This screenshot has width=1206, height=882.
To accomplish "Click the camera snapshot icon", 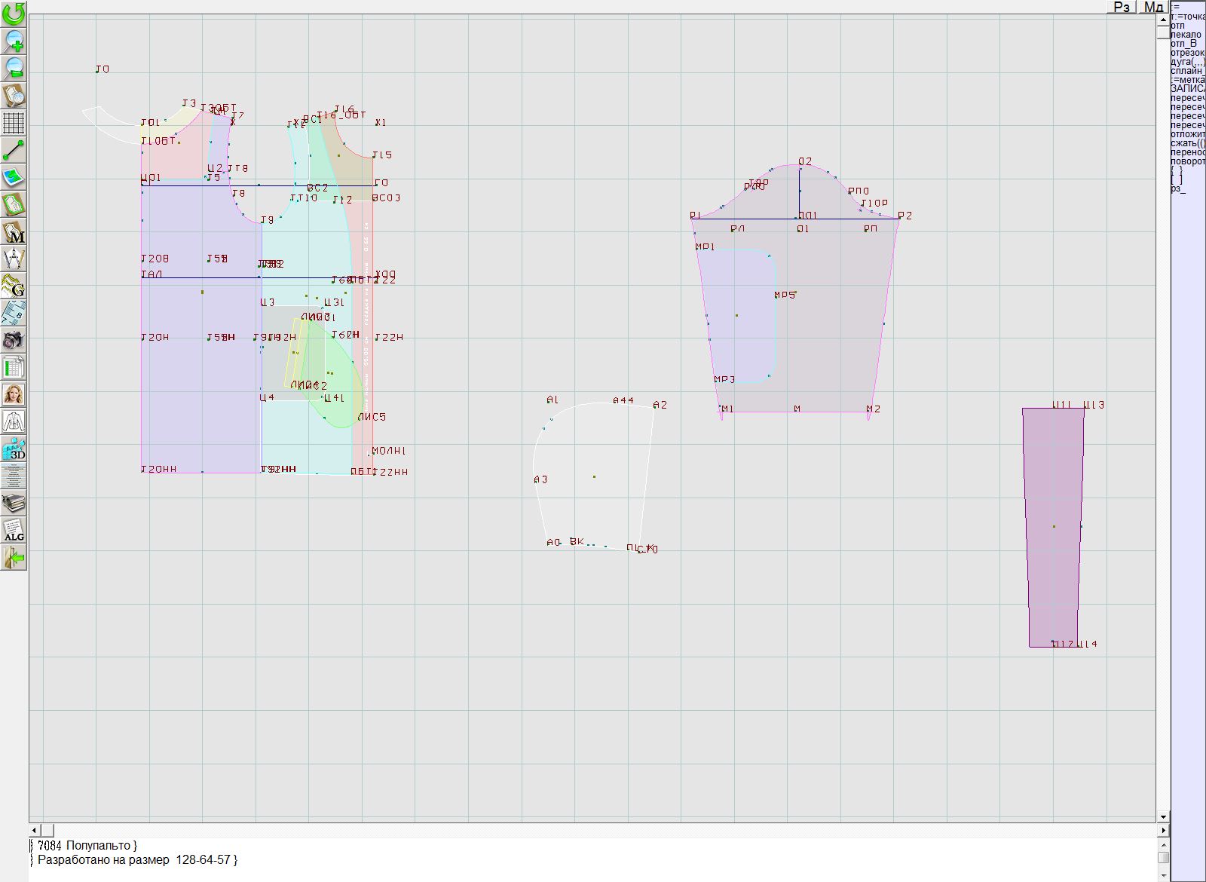I will (x=14, y=340).
